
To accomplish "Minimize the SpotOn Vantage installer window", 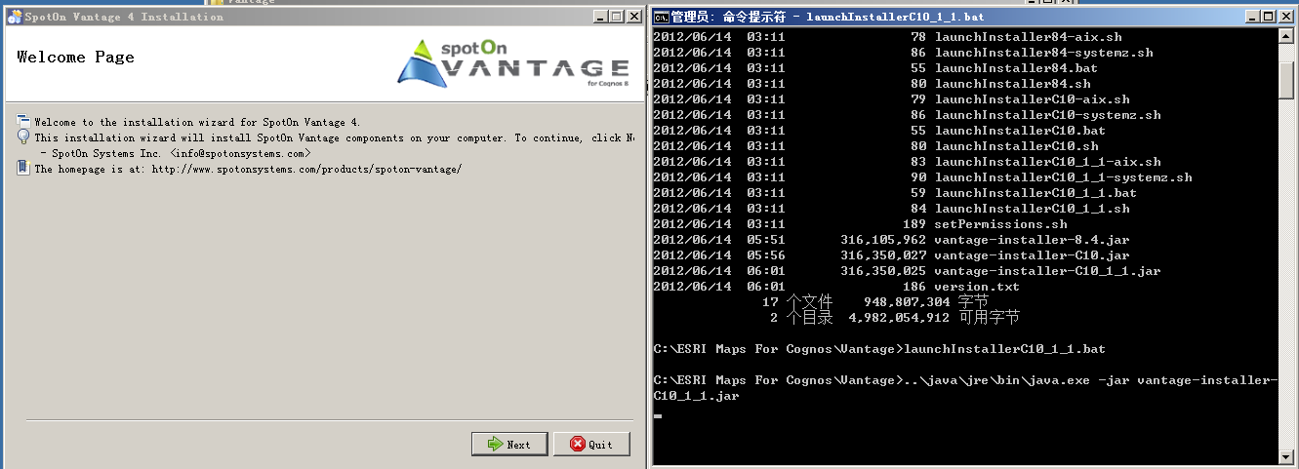I will point(598,17).
